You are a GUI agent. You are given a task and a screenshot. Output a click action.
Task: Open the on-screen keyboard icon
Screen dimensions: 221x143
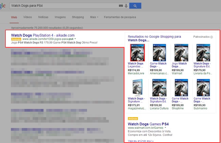pyautogui.click(x=121, y=6)
